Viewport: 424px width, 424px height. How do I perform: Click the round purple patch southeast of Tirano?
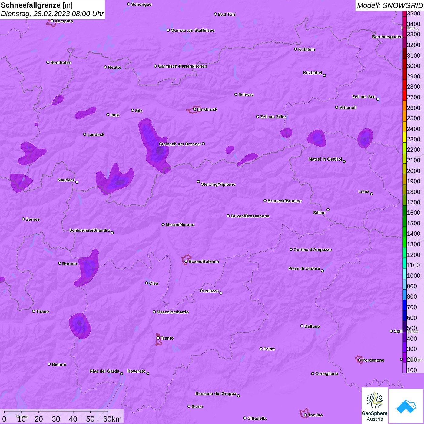pos(80,326)
